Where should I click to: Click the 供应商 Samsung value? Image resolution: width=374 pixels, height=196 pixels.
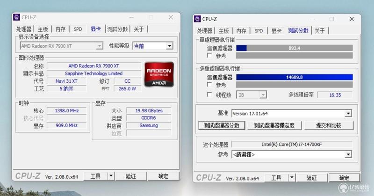(x=149, y=125)
